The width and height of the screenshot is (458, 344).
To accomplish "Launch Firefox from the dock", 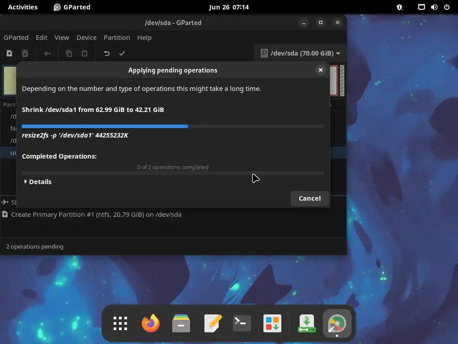I will [x=151, y=323].
